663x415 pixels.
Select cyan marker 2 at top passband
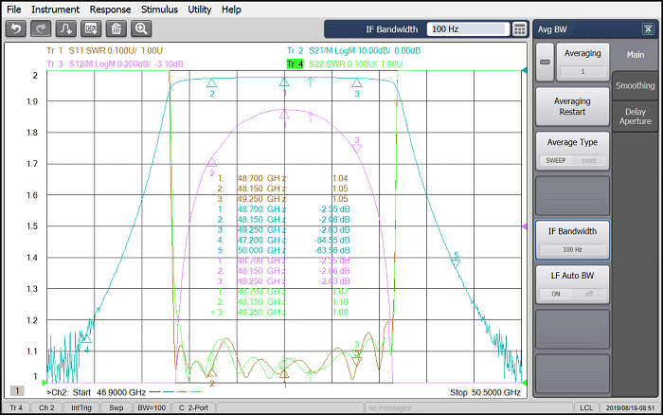[x=212, y=82]
